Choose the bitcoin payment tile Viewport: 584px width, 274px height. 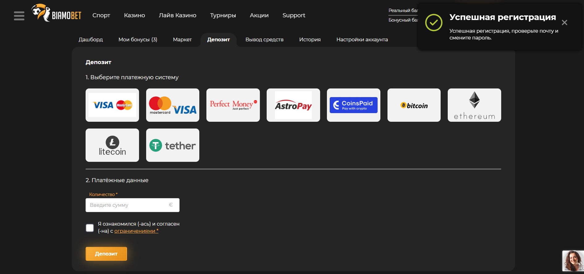click(414, 105)
